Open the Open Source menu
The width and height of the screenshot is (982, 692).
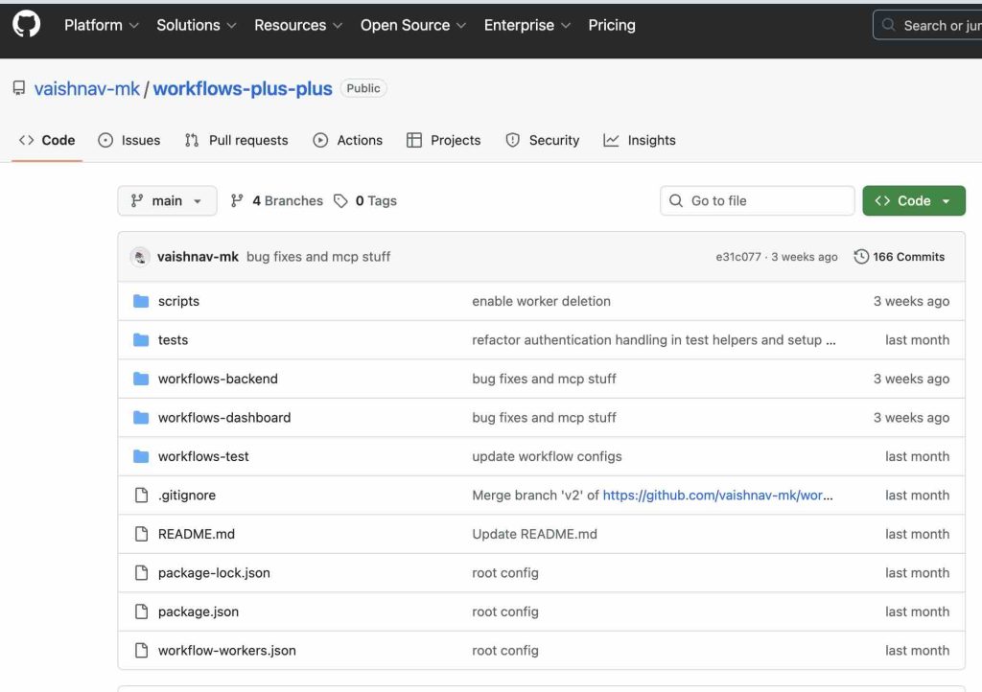pyautogui.click(x=413, y=25)
